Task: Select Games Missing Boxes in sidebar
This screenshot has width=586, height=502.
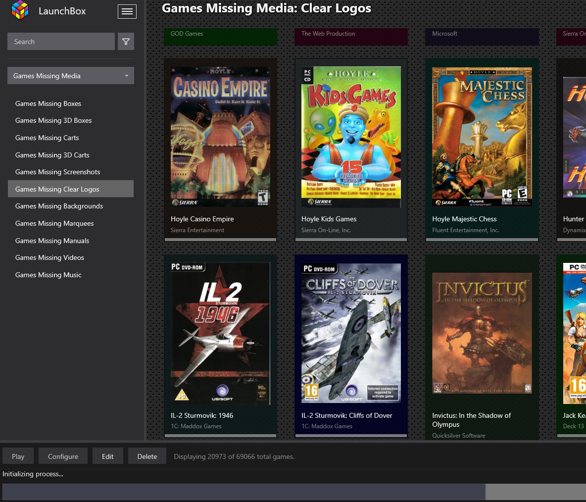Action: point(48,103)
